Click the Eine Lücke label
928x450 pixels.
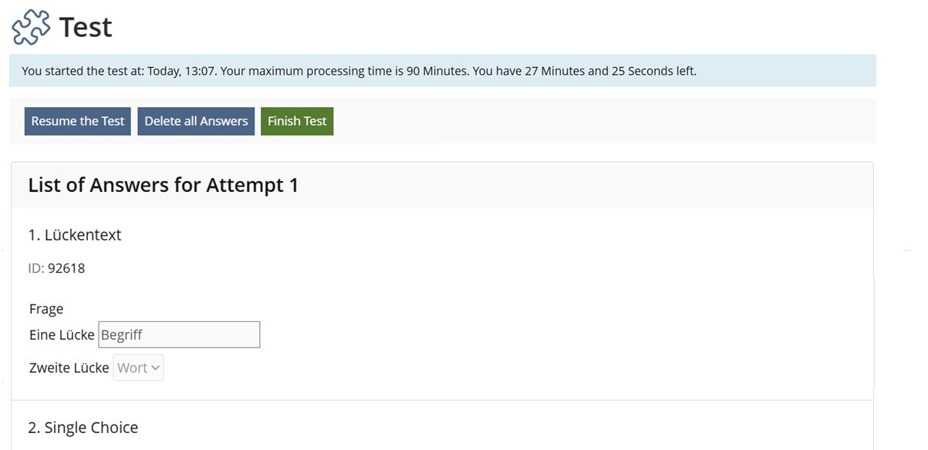click(62, 334)
